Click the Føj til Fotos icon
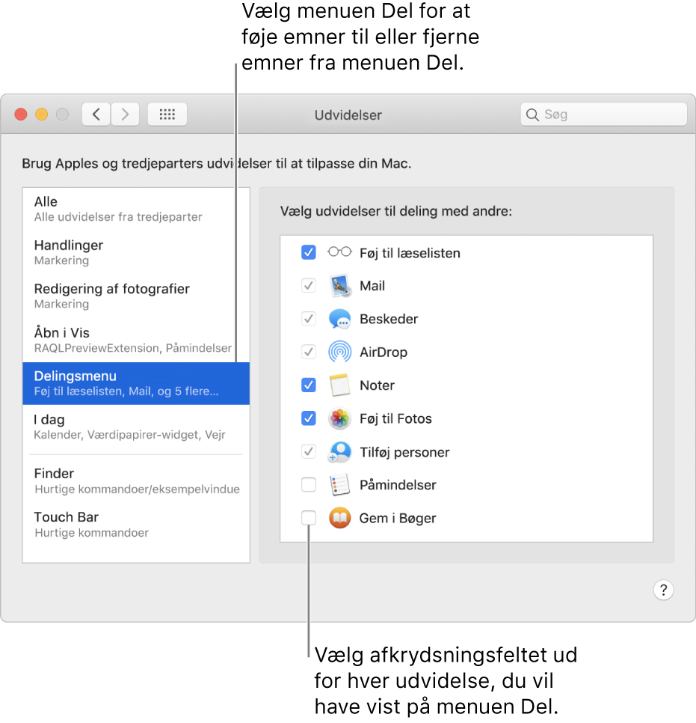Viewport: 696px width, 723px height. click(x=339, y=418)
